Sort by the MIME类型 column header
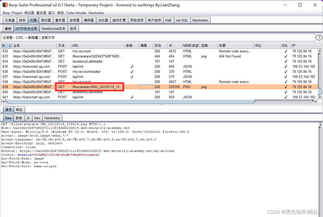Viewport: 323px width, 217px height. pos(191,46)
